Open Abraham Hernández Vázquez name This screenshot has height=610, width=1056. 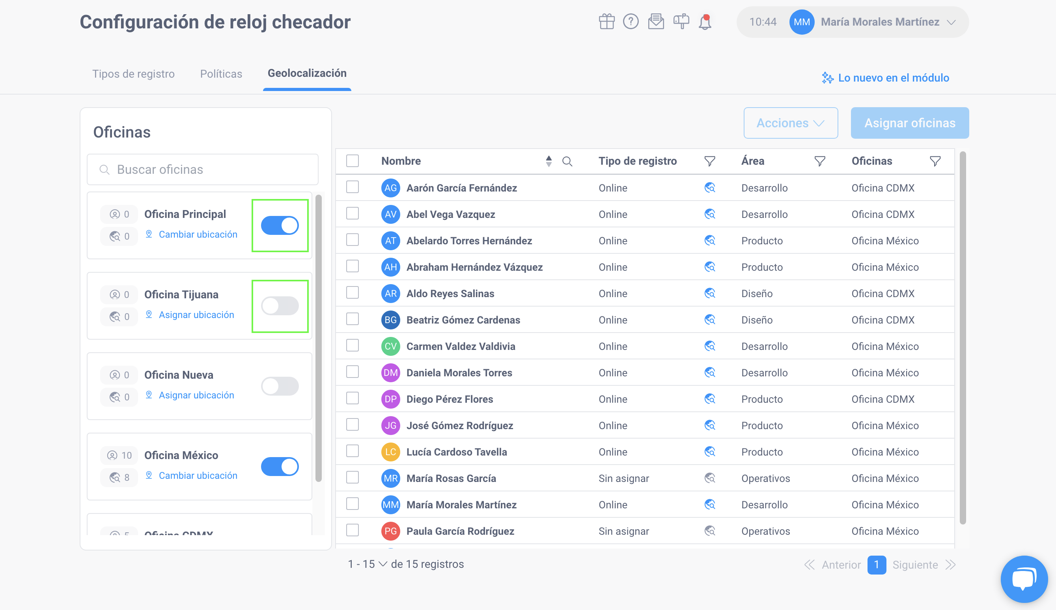pos(474,267)
